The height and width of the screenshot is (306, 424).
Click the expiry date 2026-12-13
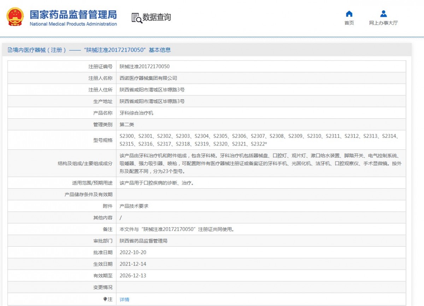point(133,276)
